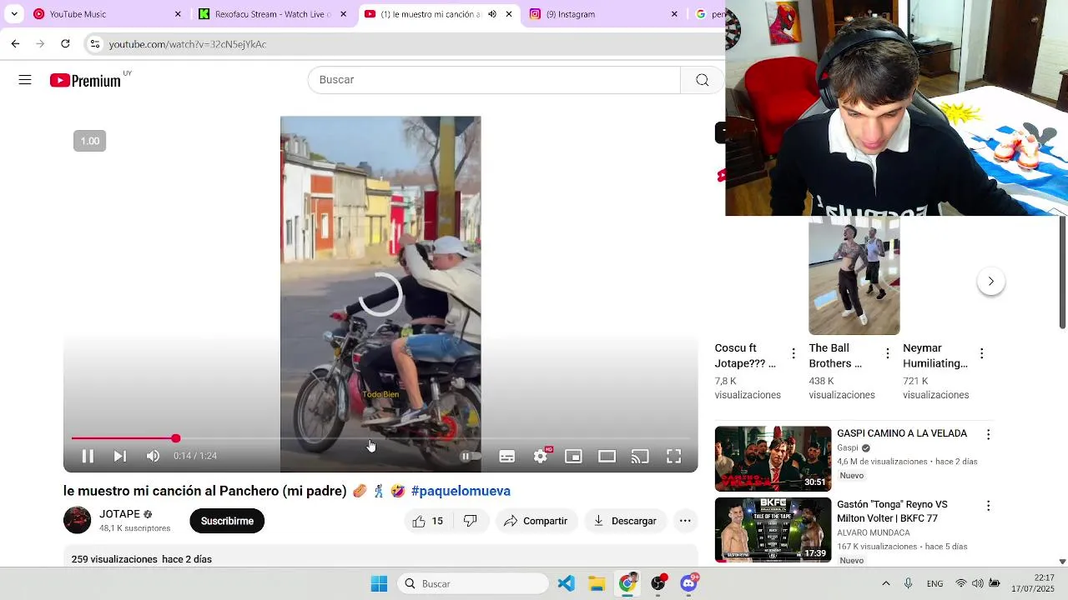
Task: Open Discord from taskbar
Action: click(x=688, y=584)
